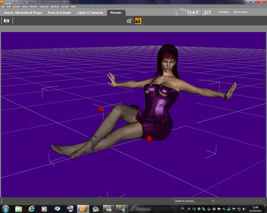Screen dimensions: 267x213
Task: Open the Create menu
Action: [x=16, y=7]
